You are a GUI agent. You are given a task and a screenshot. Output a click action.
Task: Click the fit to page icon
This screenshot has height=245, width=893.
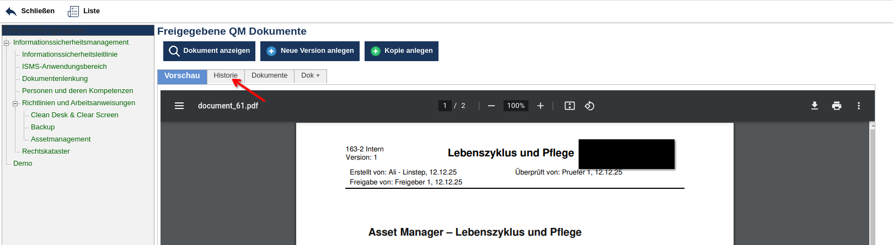(x=570, y=106)
